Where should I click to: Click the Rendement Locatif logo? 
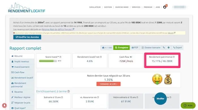click(x=27, y=8)
